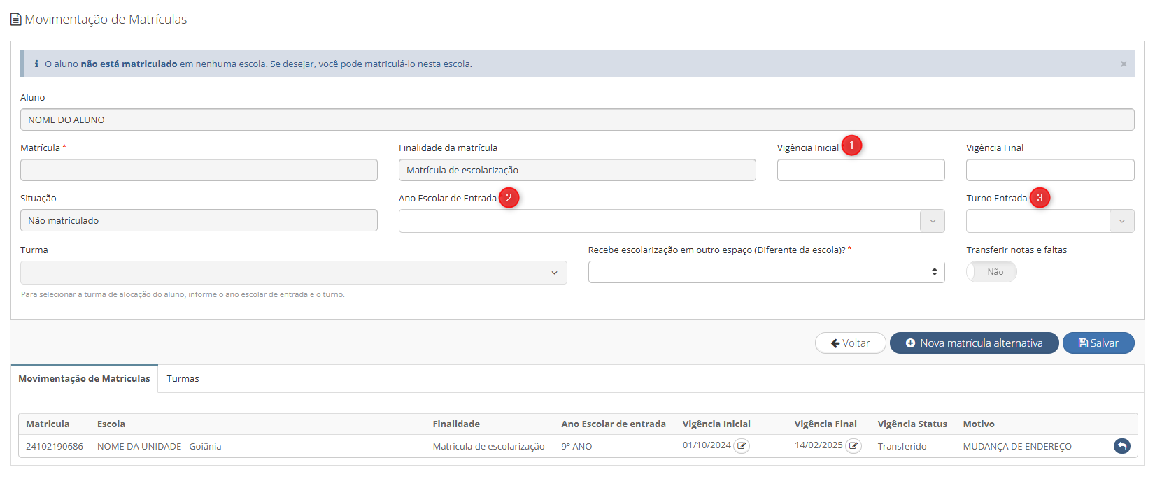1155x502 pixels.
Task: Click the Escola column header
Action: [x=111, y=424]
